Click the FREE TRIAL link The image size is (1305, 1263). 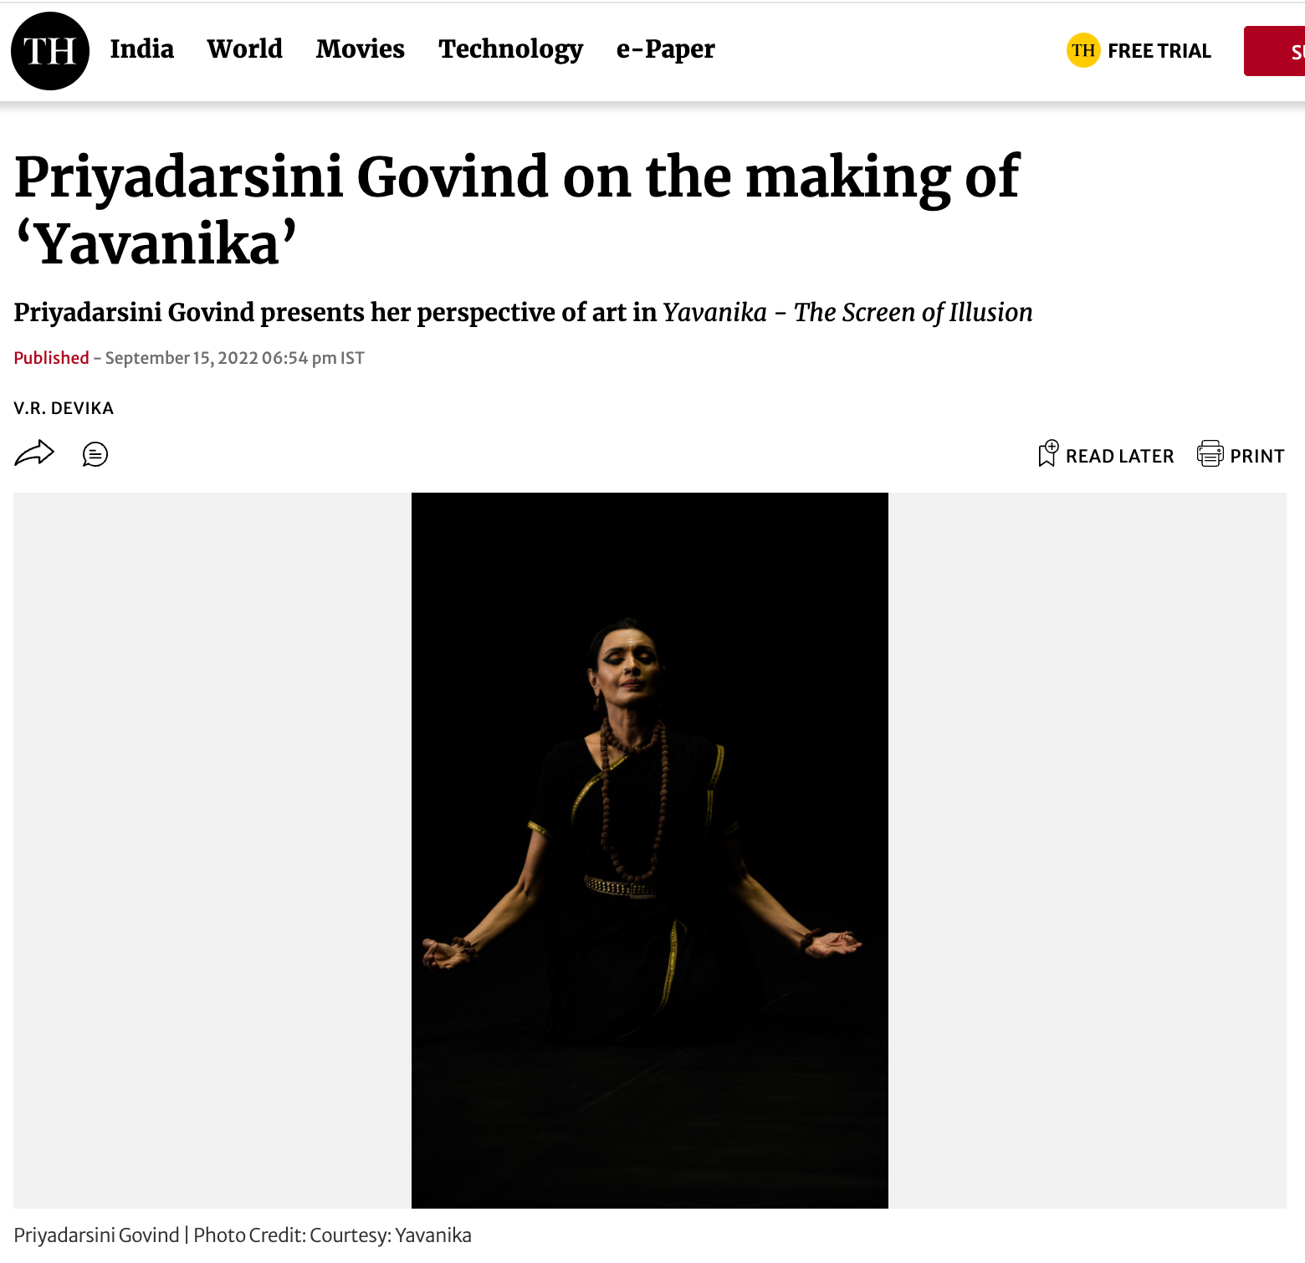(x=1159, y=51)
